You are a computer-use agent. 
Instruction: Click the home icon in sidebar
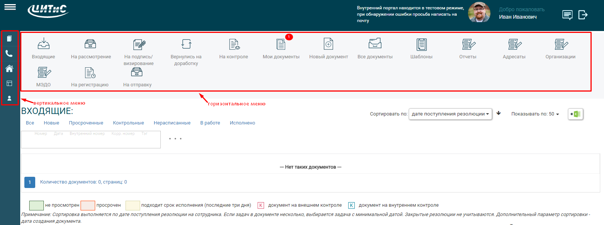click(x=9, y=68)
